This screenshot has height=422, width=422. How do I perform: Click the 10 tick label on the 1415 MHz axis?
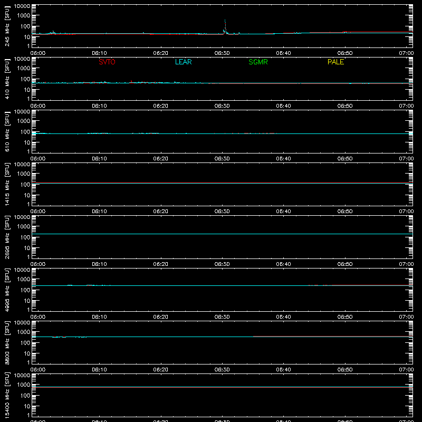click(x=27, y=195)
